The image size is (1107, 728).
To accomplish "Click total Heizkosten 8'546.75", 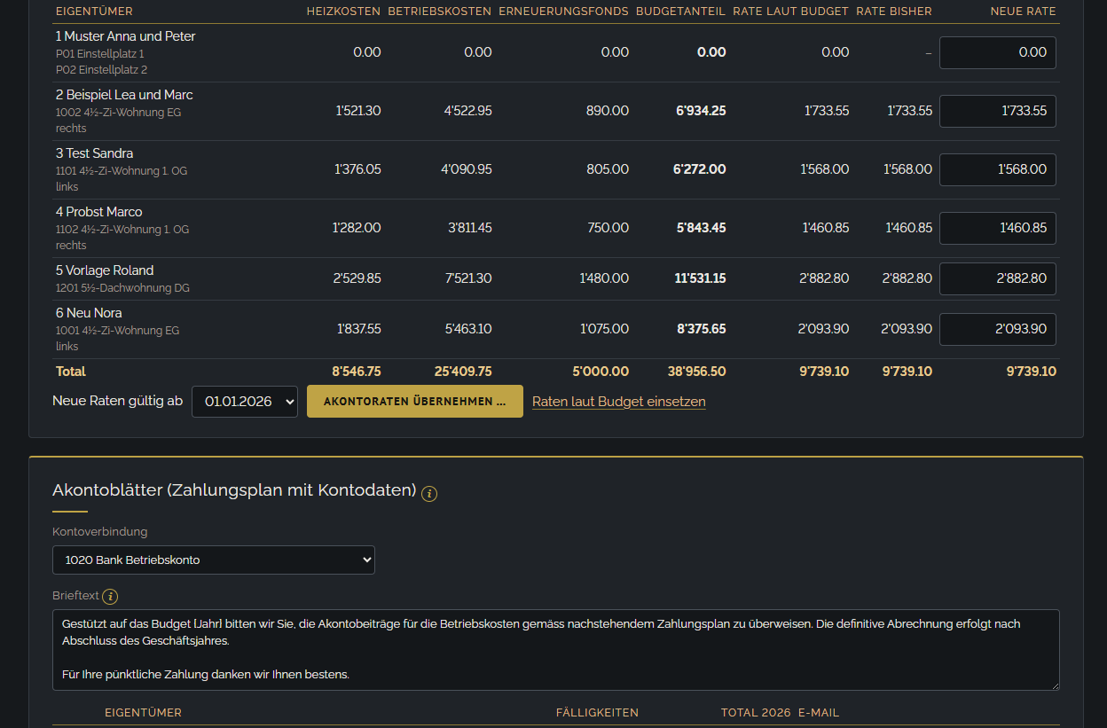I will coord(357,372).
